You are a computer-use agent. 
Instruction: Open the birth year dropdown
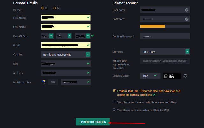pos(83,36)
